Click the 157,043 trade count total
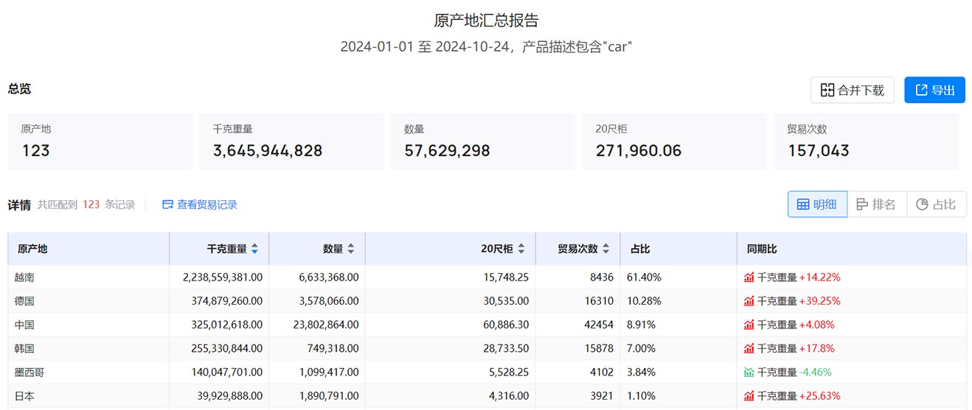The height and width of the screenshot is (410, 972). tap(818, 151)
